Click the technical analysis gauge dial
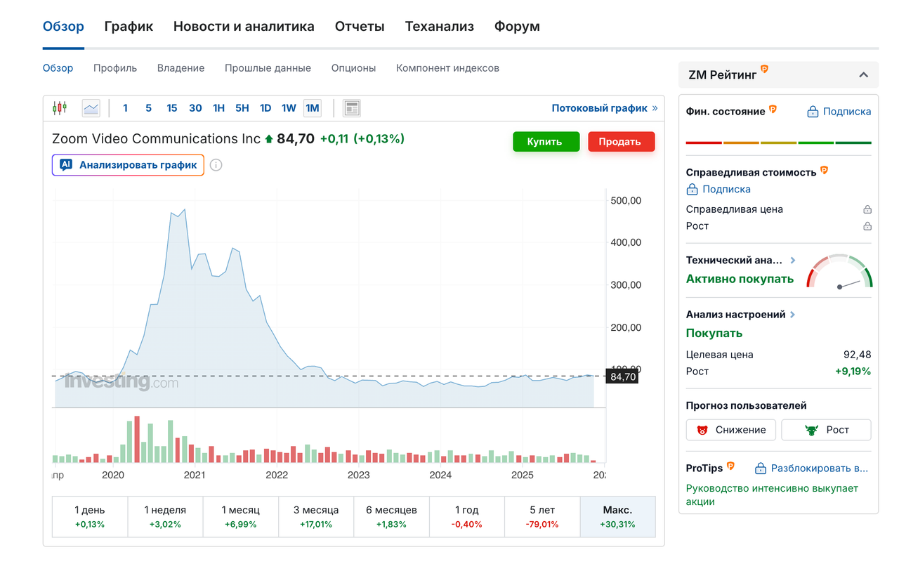Image resolution: width=899 pixels, height=564 pixels. 839,272
